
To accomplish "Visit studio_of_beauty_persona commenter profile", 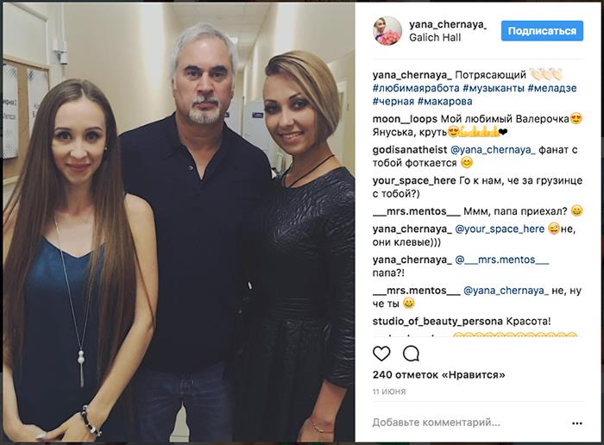I will (x=437, y=322).
